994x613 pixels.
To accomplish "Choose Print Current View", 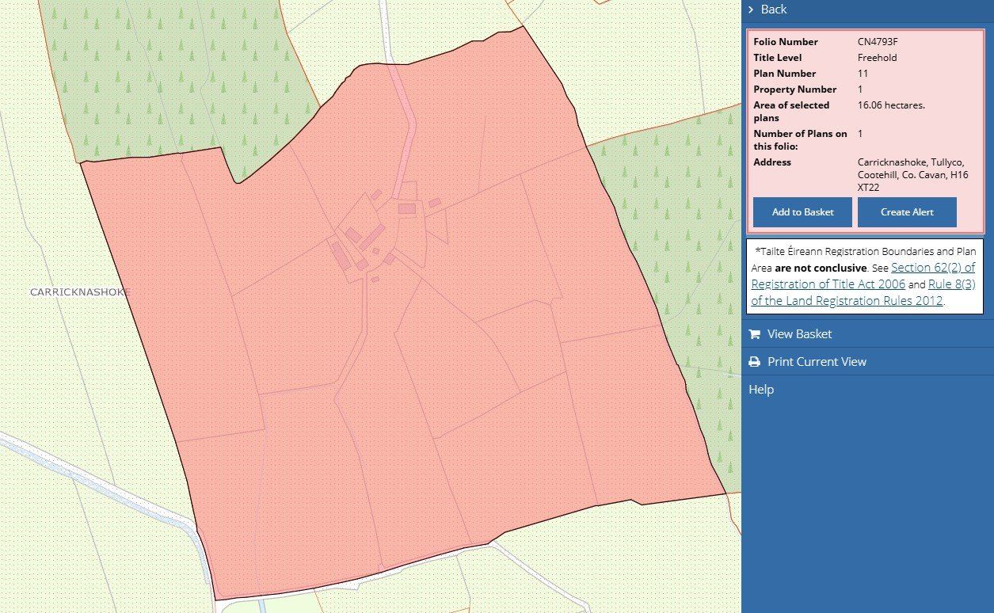I will coord(817,361).
